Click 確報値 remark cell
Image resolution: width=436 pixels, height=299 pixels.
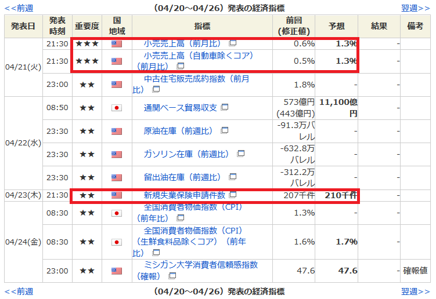pyautogui.click(x=415, y=271)
